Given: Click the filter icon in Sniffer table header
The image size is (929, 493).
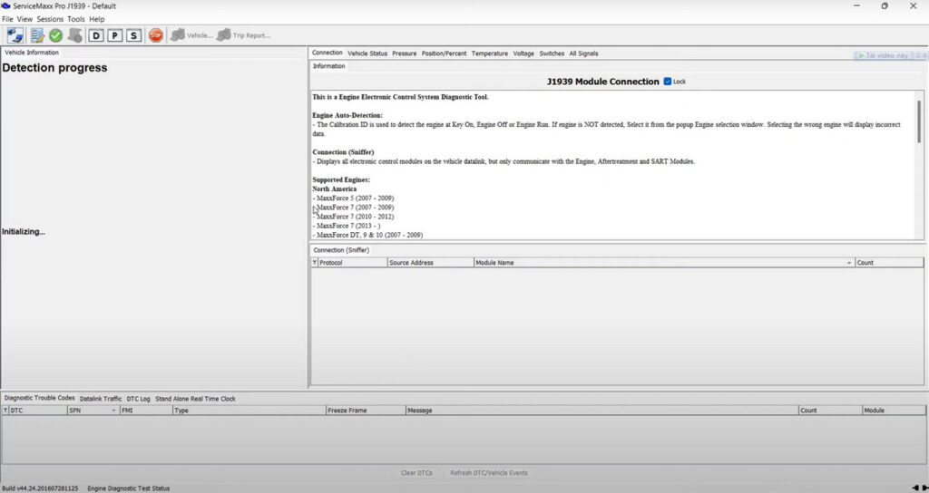Looking at the screenshot, I should pyautogui.click(x=315, y=263).
